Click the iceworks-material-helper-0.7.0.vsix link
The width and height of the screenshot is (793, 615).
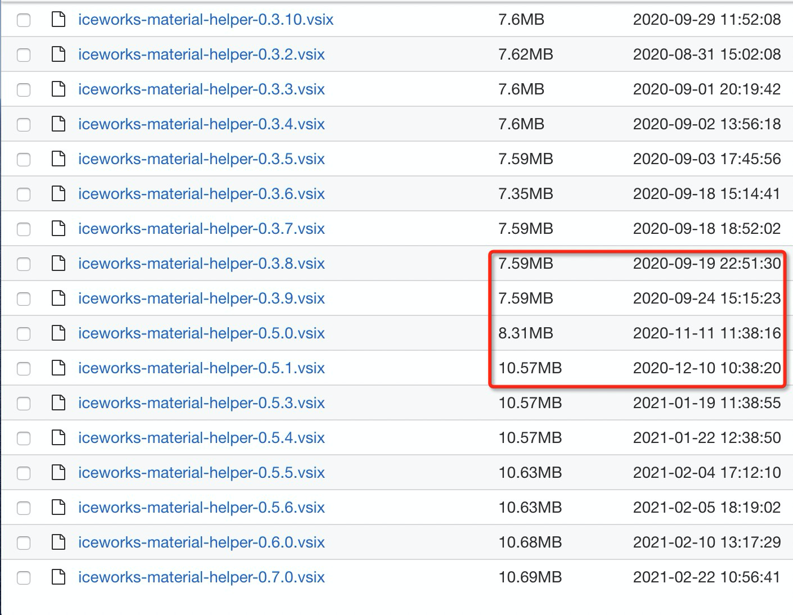point(201,577)
